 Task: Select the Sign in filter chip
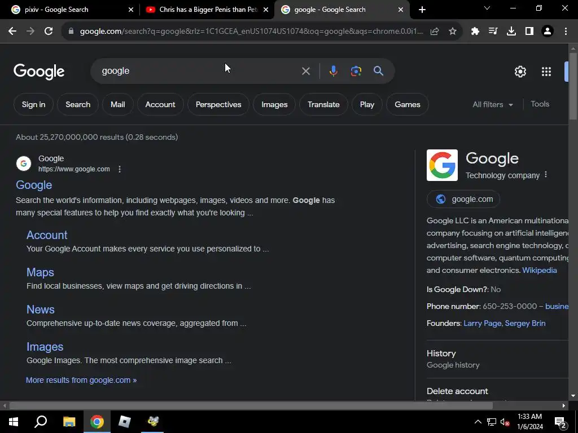point(33,104)
